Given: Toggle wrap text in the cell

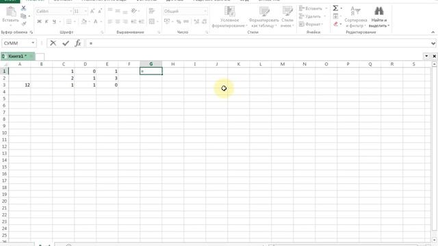Looking at the screenshot, I should tap(152, 11).
